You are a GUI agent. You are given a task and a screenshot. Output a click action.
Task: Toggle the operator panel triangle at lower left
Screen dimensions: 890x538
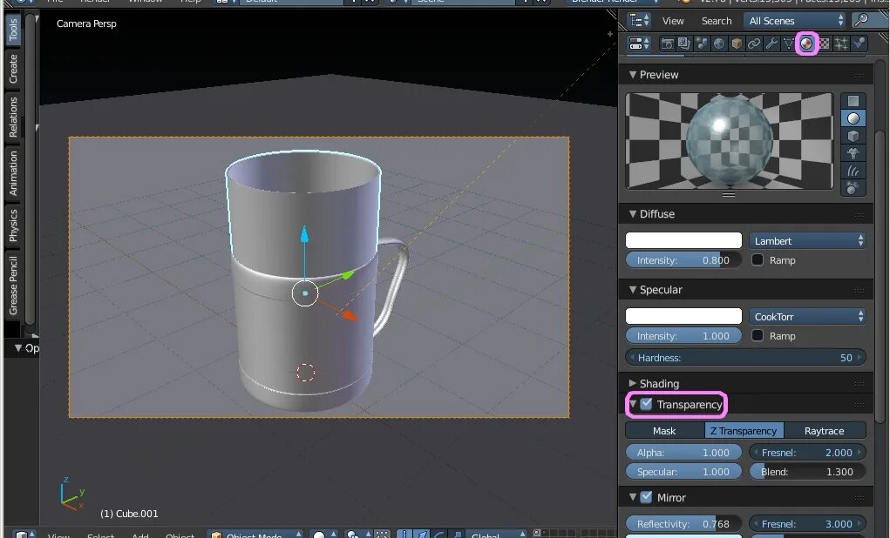pyautogui.click(x=18, y=347)
